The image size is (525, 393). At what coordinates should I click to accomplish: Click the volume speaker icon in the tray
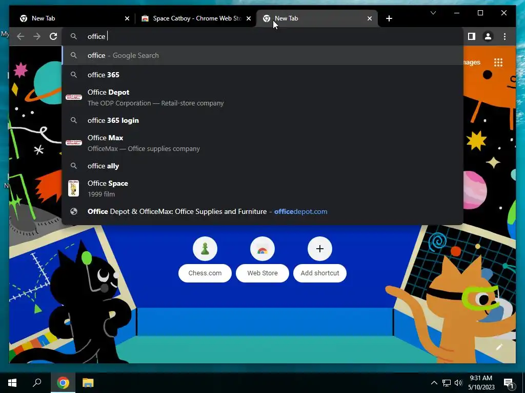click(x=458, y=383)
